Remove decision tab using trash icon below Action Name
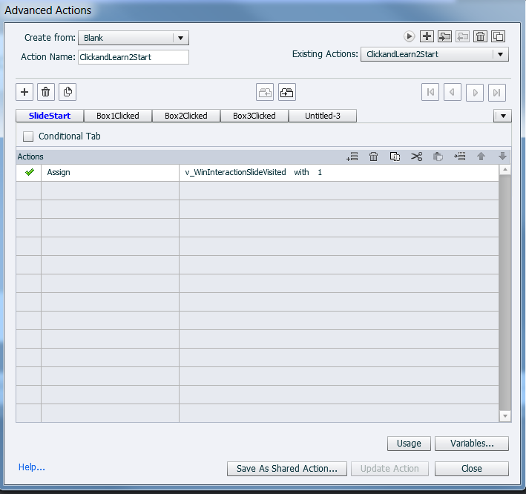The height and width of the screenshot is (494, 526). click(46, 92)
